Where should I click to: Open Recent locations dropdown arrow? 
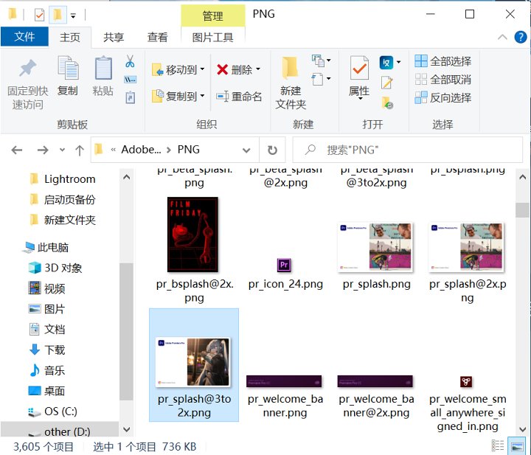[x=62, y=150]
